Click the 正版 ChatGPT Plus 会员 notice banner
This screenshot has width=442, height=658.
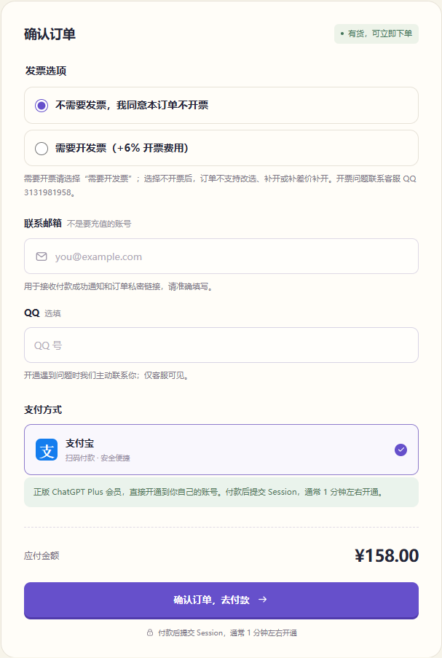click(221, 493)
